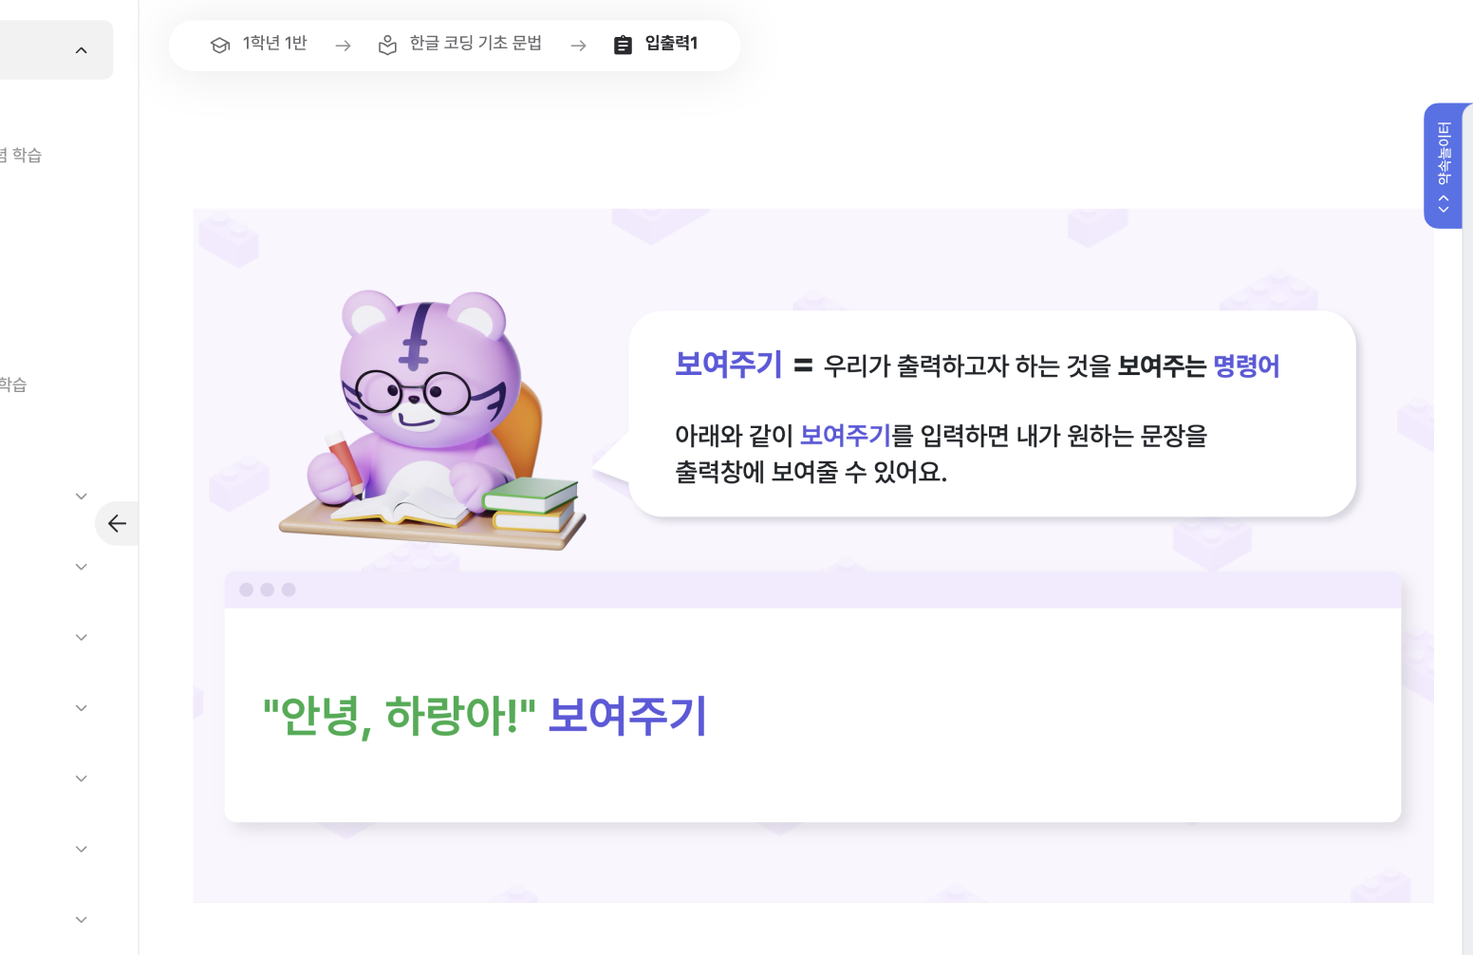Expand the fourth sidebar chevron item

[82, 708]
